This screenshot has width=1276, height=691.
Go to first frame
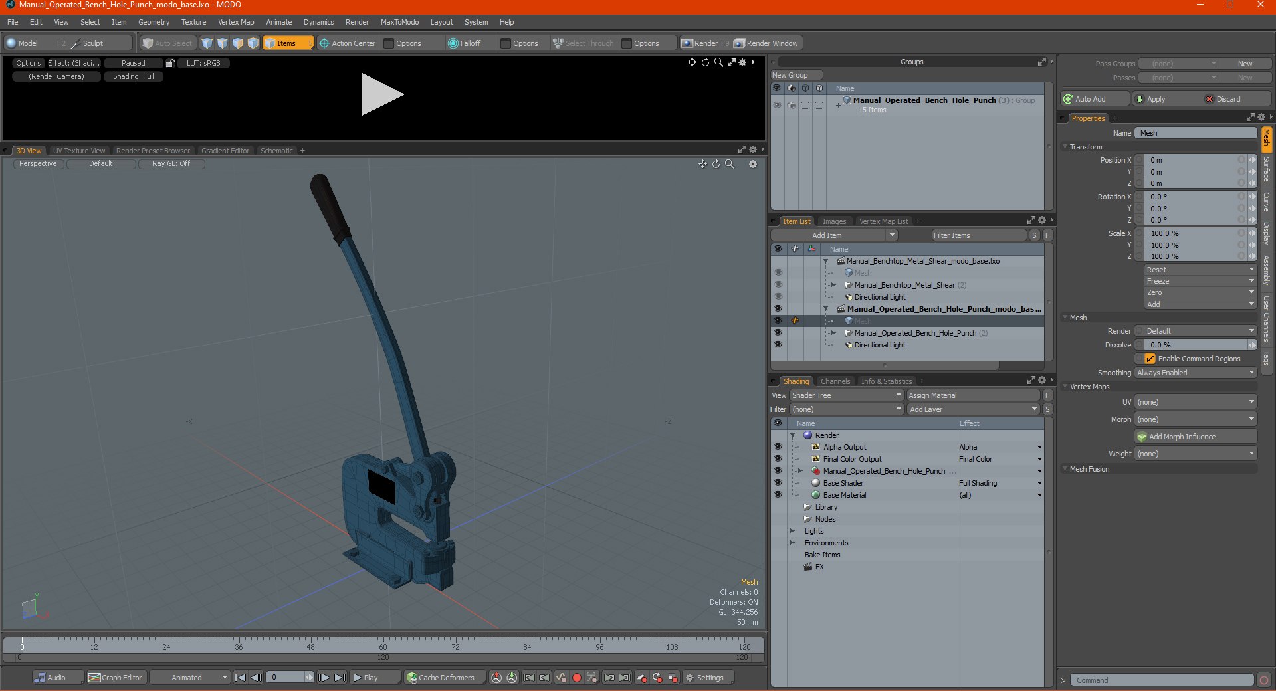click(x=241, y=678)
